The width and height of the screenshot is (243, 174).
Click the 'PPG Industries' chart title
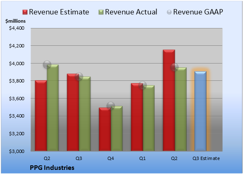coord(52,168)
